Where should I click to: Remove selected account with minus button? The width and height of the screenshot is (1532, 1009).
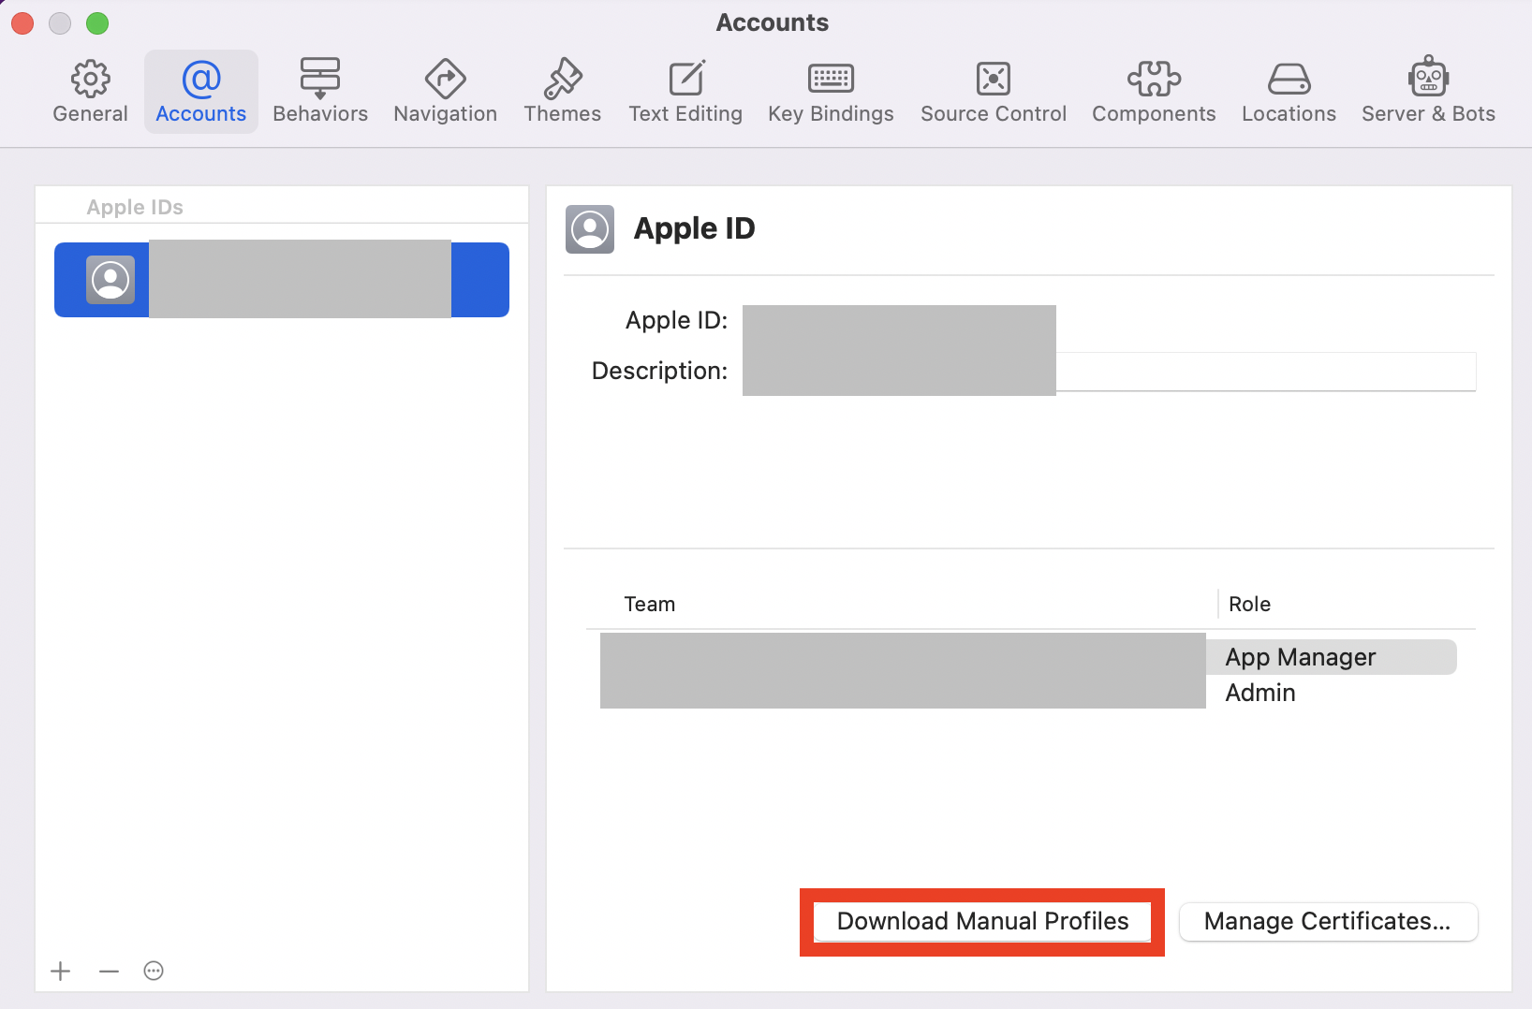(109, 971)
